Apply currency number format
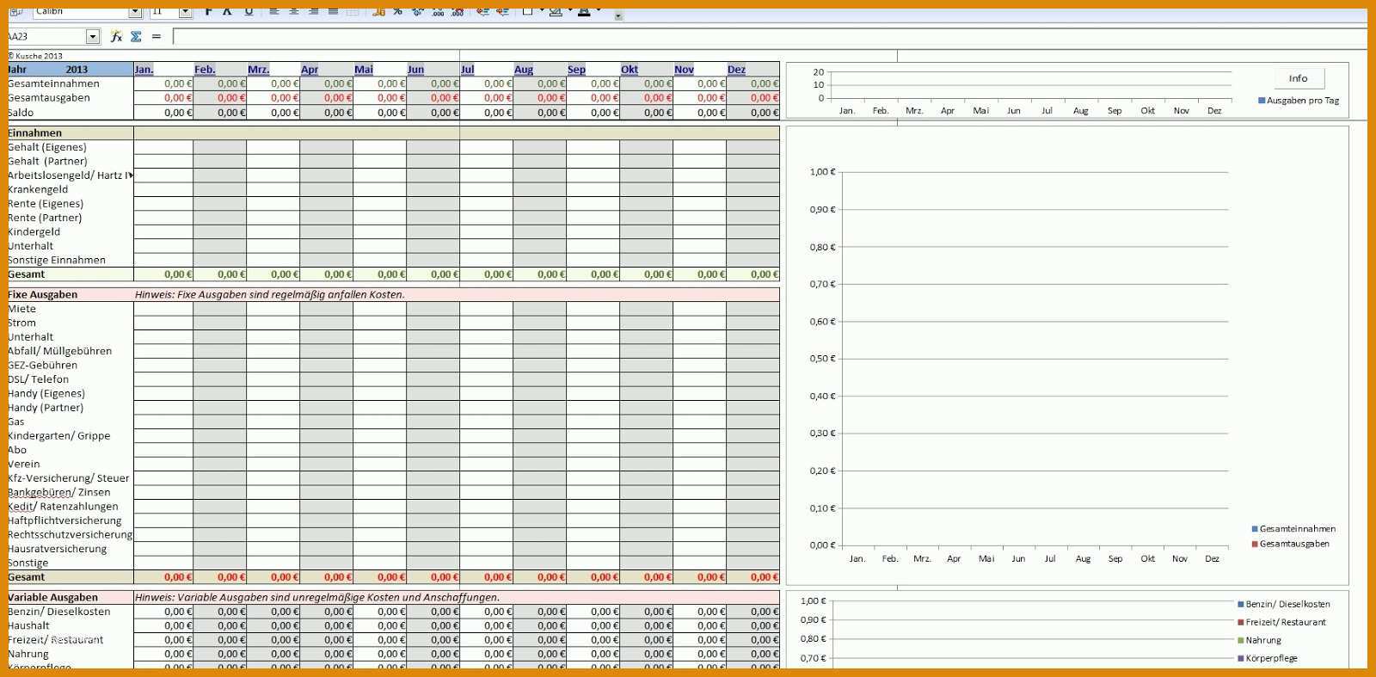The width and height of the screenshot is (1376, 677). tap(378, 12)
